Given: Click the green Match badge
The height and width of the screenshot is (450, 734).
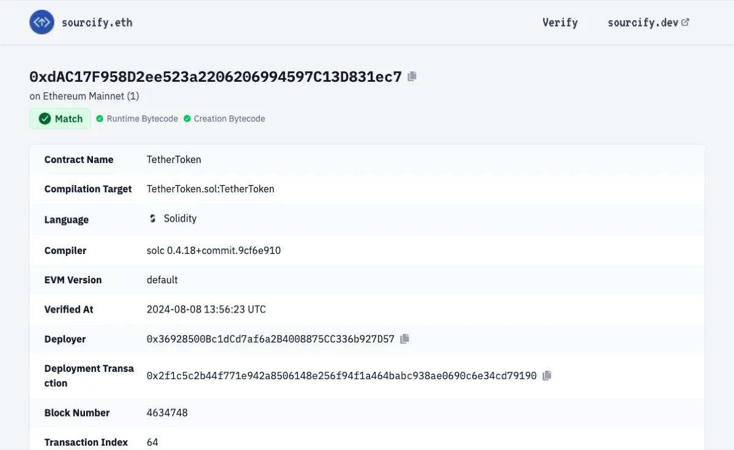Looking at the screenshot, I should click(x=60, y=118).
